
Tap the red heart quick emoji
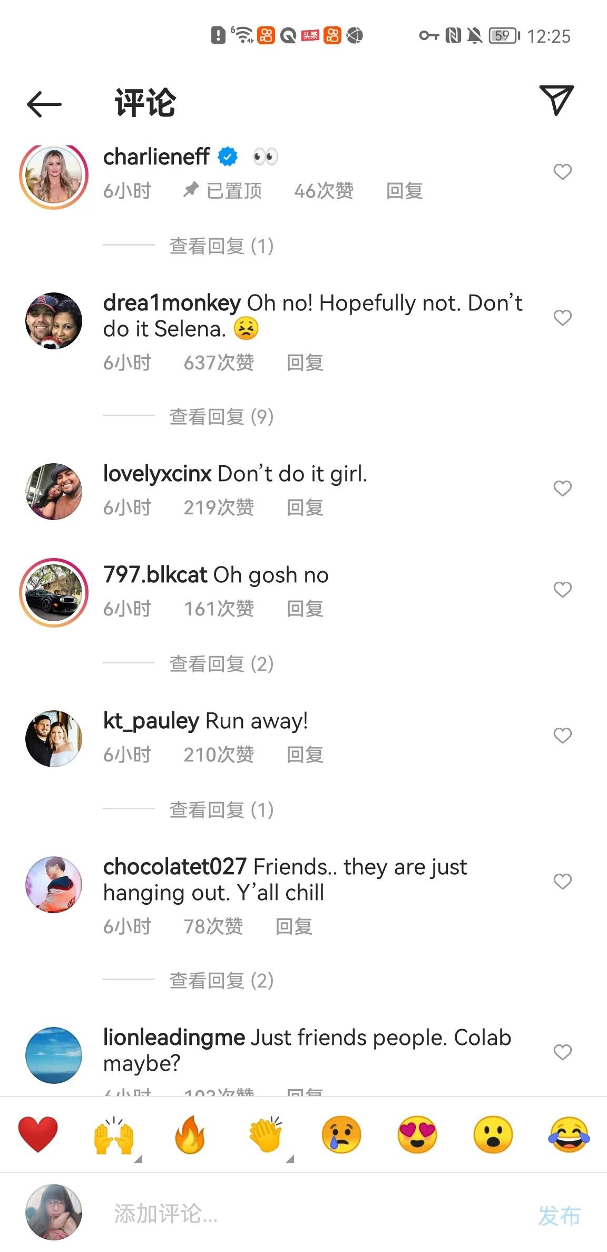click(38, 1134)
